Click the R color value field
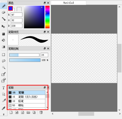Screen dimensions: 122x119 17,15
